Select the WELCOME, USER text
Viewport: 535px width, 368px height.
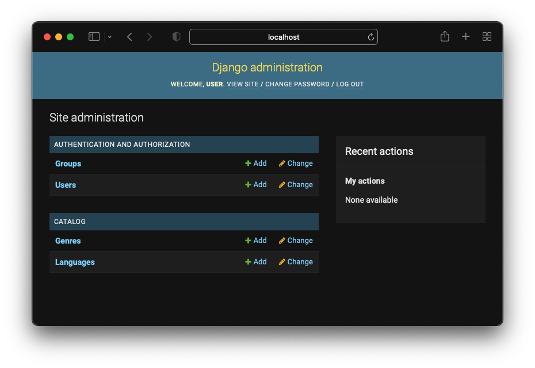click(197, 84)
